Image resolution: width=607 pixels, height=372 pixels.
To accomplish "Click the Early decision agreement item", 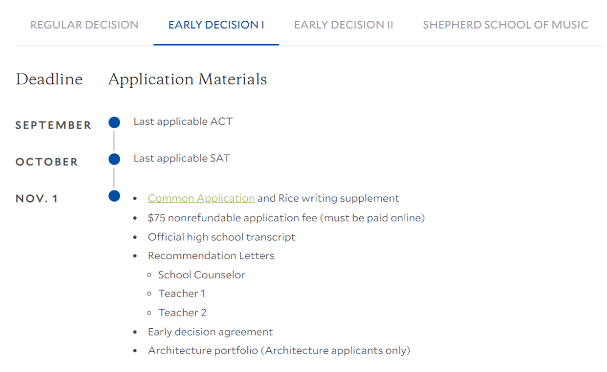I will pyautogui.click(x=210, y=332).
